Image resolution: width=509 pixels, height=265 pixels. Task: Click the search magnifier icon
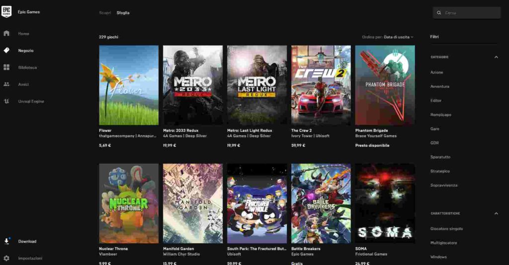click(439, 13)
